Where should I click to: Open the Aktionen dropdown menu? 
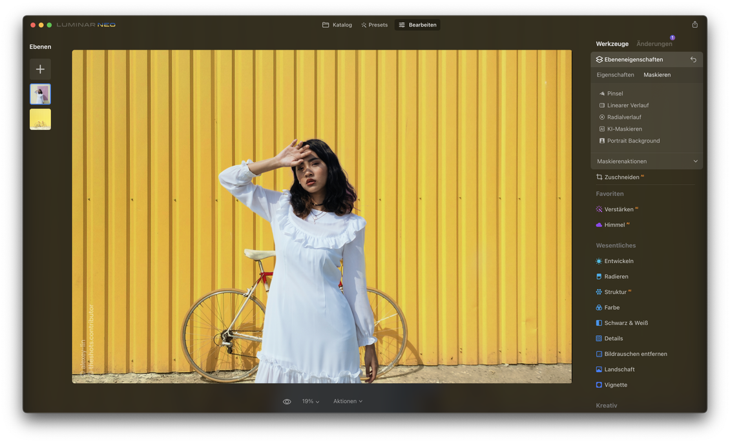tap(348, 402)
